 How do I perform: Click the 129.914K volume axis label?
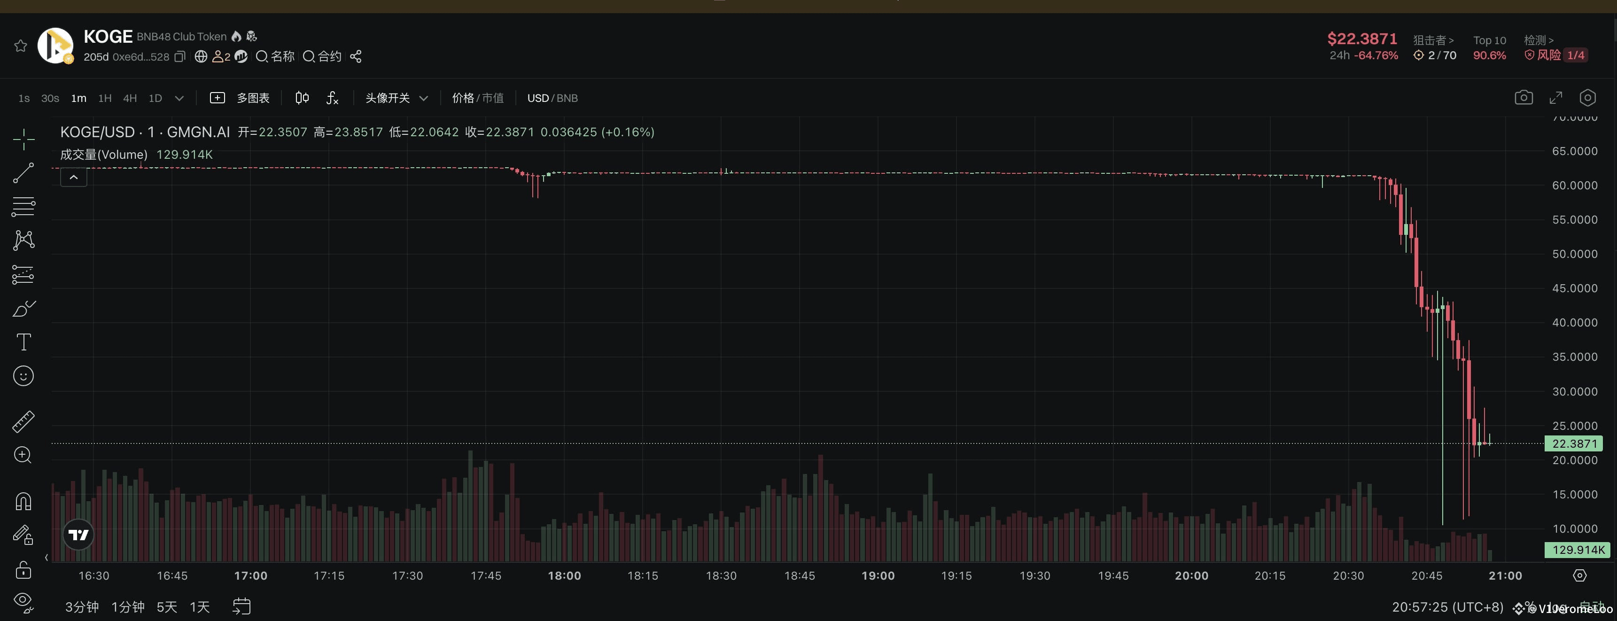coord(1577,550)
